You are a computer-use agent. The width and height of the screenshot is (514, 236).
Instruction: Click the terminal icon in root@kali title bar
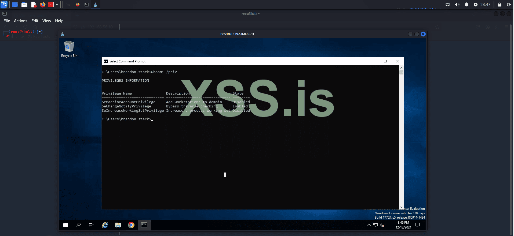pos(5,14)
